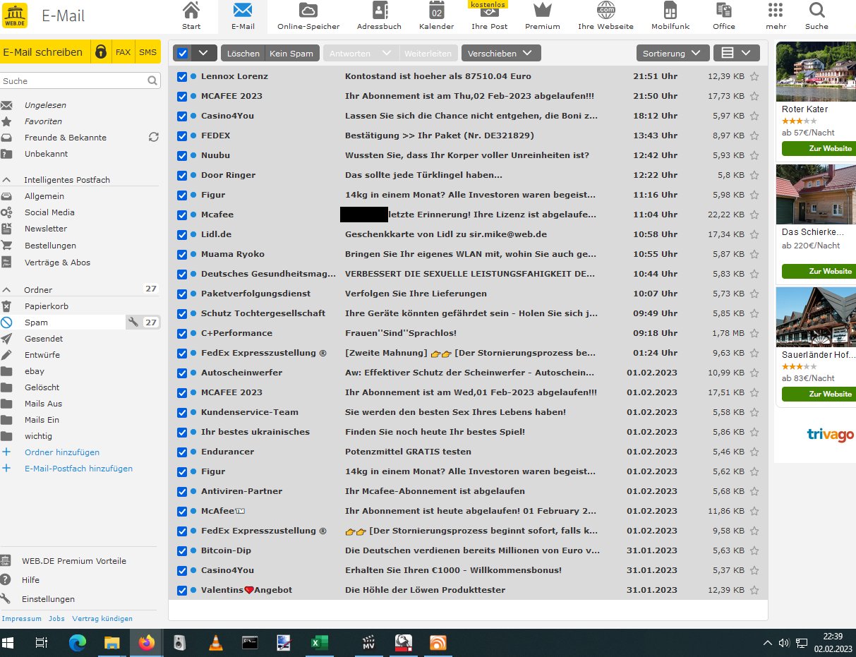Click the FAX button
This screenshot has width=856, height=657.
point(123,52)
